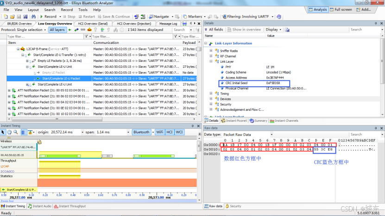
Task: Toggle the WiFi timing filter
Action: point(159,132)
